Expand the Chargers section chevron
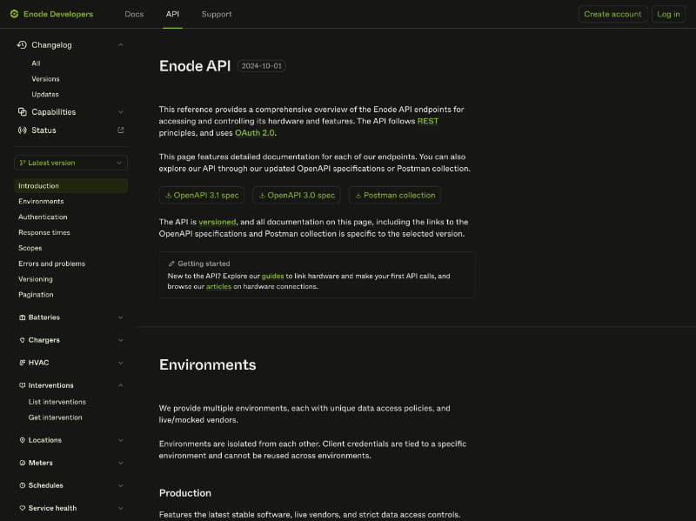 pos(120,340)
